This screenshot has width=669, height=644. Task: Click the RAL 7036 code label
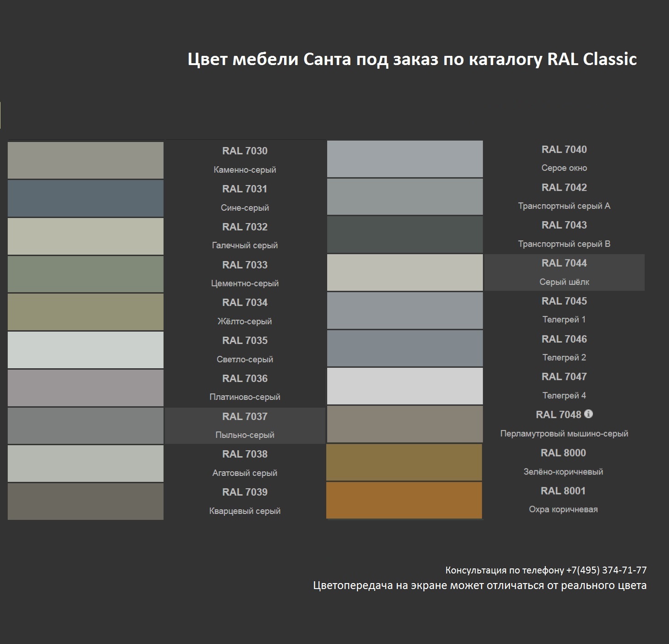point(245,378)
